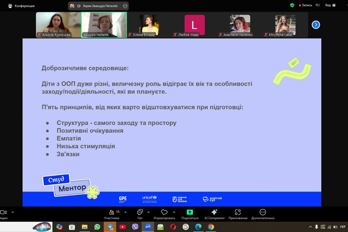This screenshot has height=232, width=348.
Task: Click the three-dot options on screen share bar
Action: pyautogui.click(x=125, y=6)
